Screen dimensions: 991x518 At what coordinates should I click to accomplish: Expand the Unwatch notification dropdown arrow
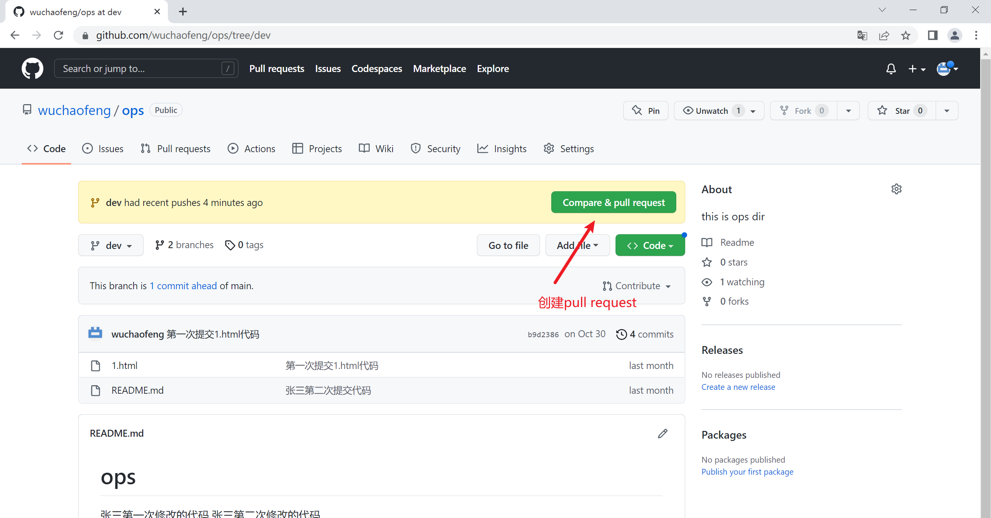(754, 111)
